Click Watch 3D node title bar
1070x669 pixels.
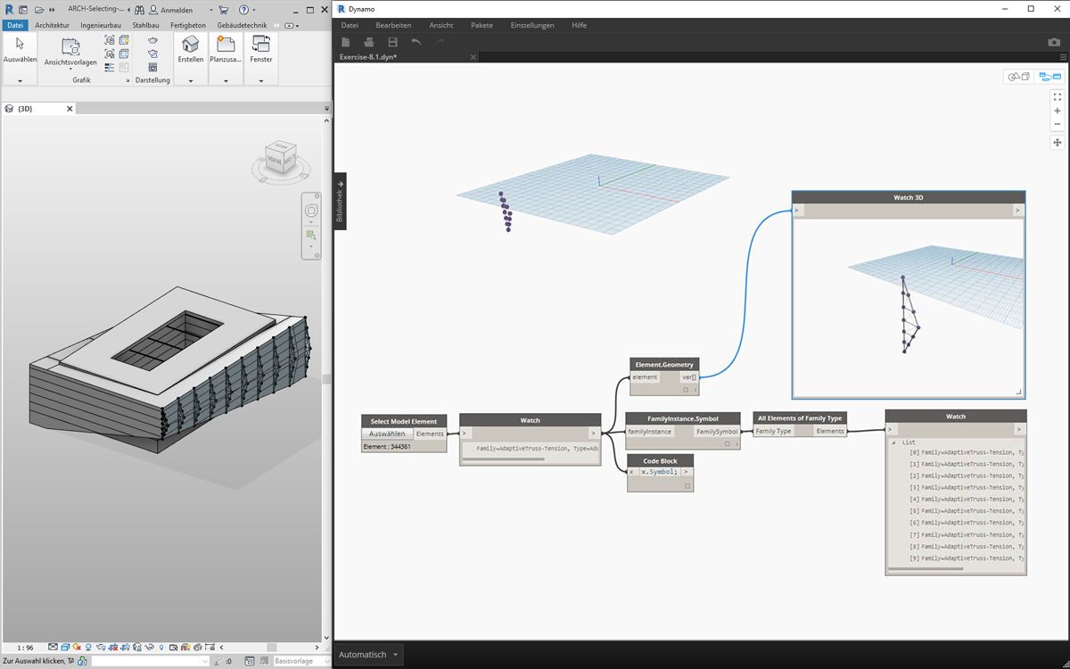pos(908,197)
